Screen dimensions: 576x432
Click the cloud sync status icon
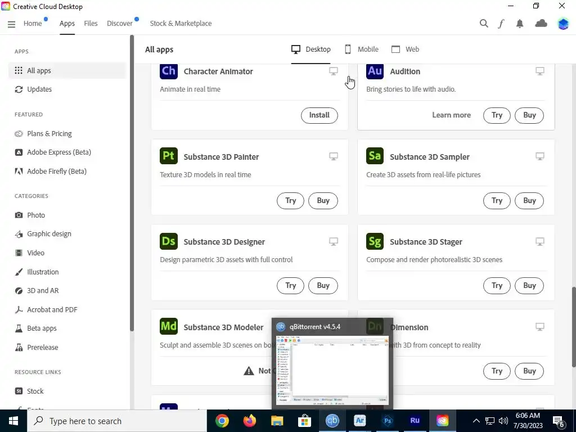tap(541, 24)
